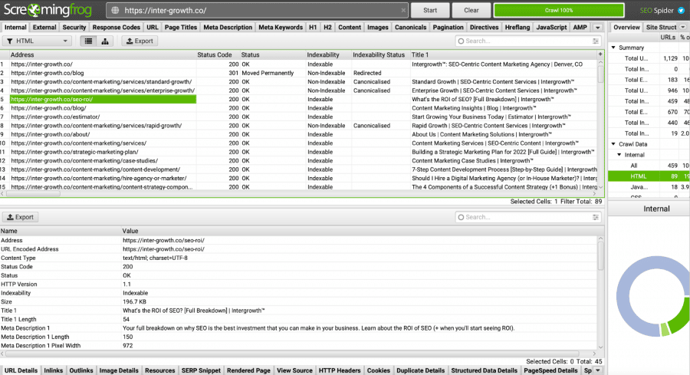Open the HTTP Headers bottom tab
The image size is (690, 375).
[x=340, y=370]
